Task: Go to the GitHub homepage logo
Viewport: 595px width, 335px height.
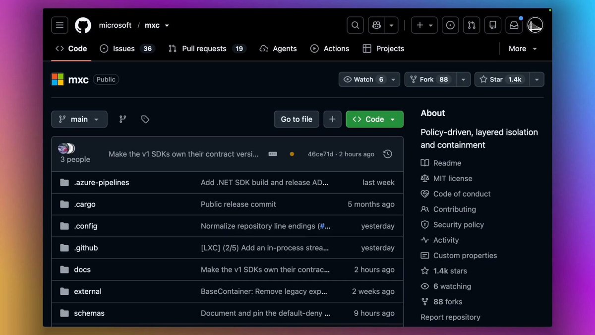Action: pos(83,25)
